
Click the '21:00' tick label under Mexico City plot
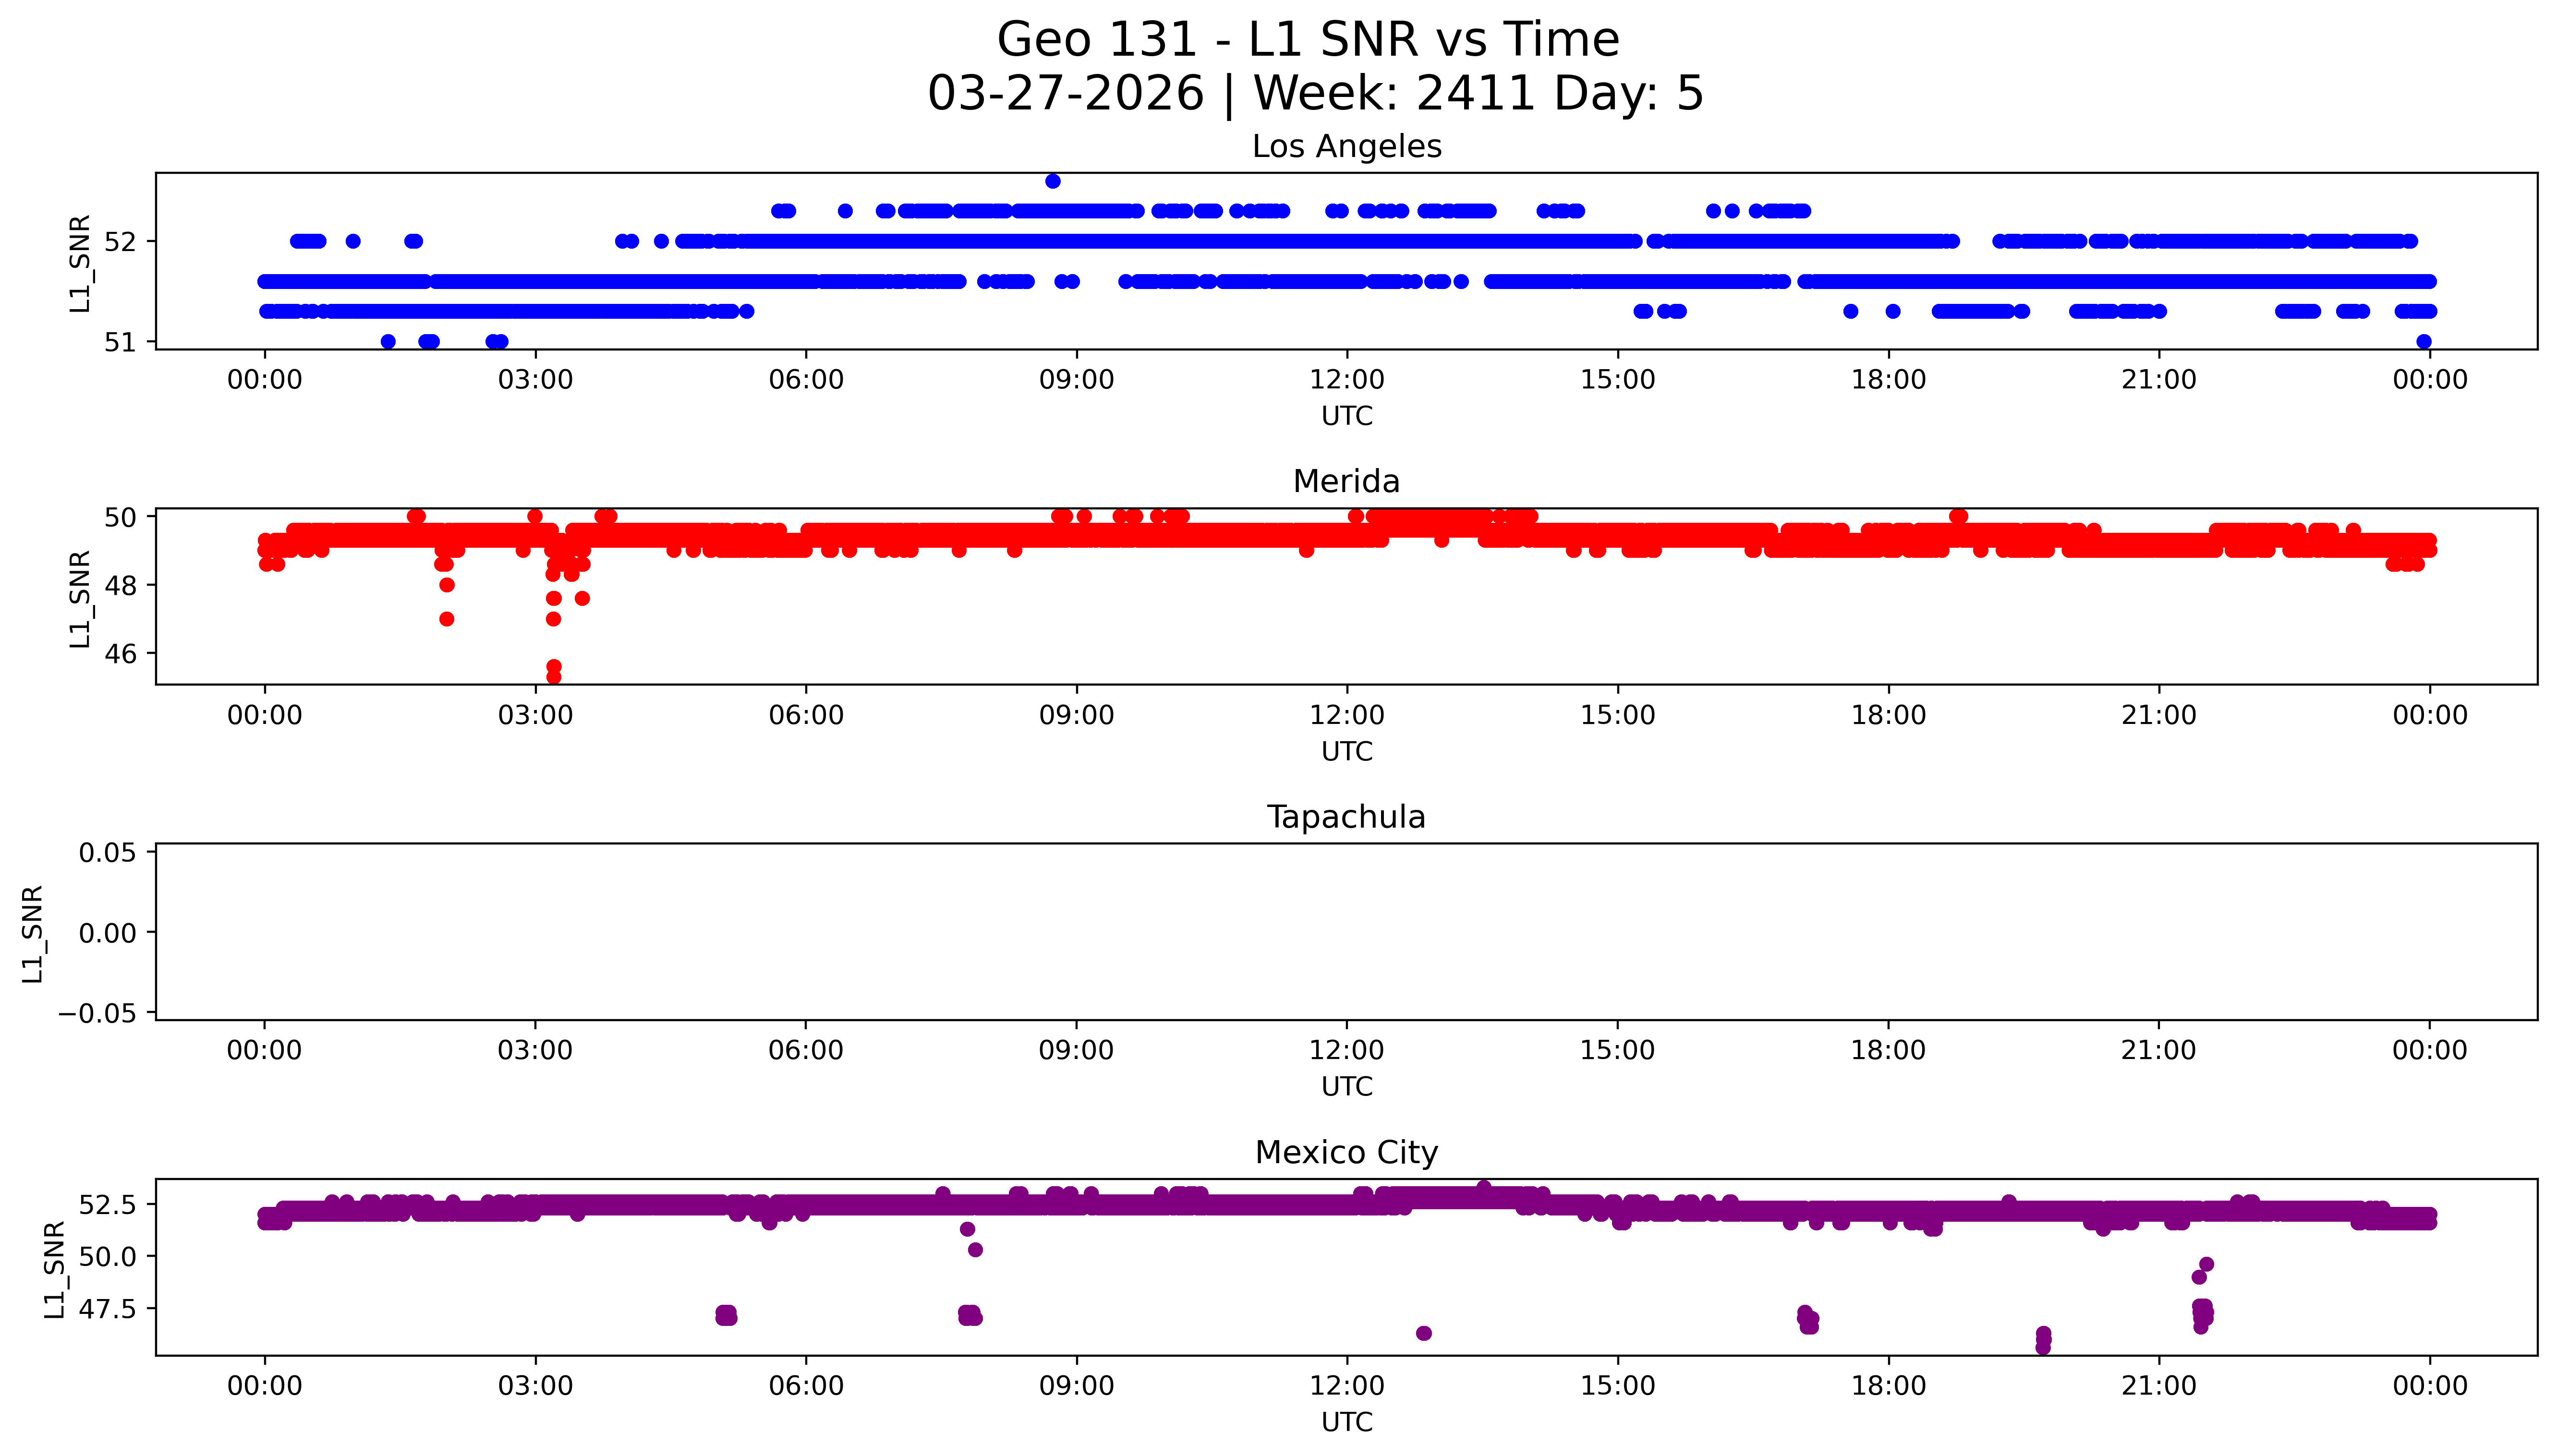[x=2158, y=1386]
